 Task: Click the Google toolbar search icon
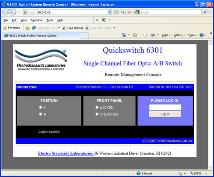click(x=104, y=20)
